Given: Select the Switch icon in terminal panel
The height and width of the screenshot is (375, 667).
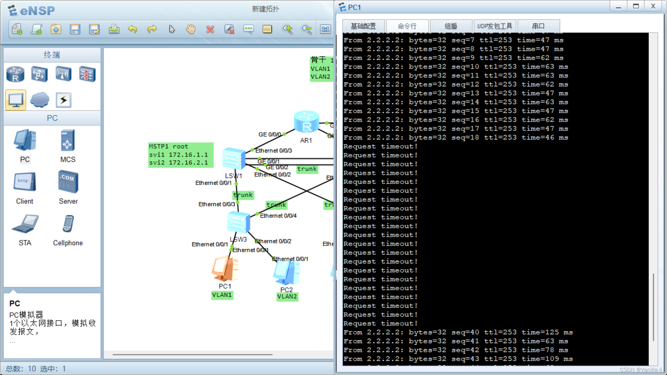Looking at the screenshot, I should click(x=39, y=74).
